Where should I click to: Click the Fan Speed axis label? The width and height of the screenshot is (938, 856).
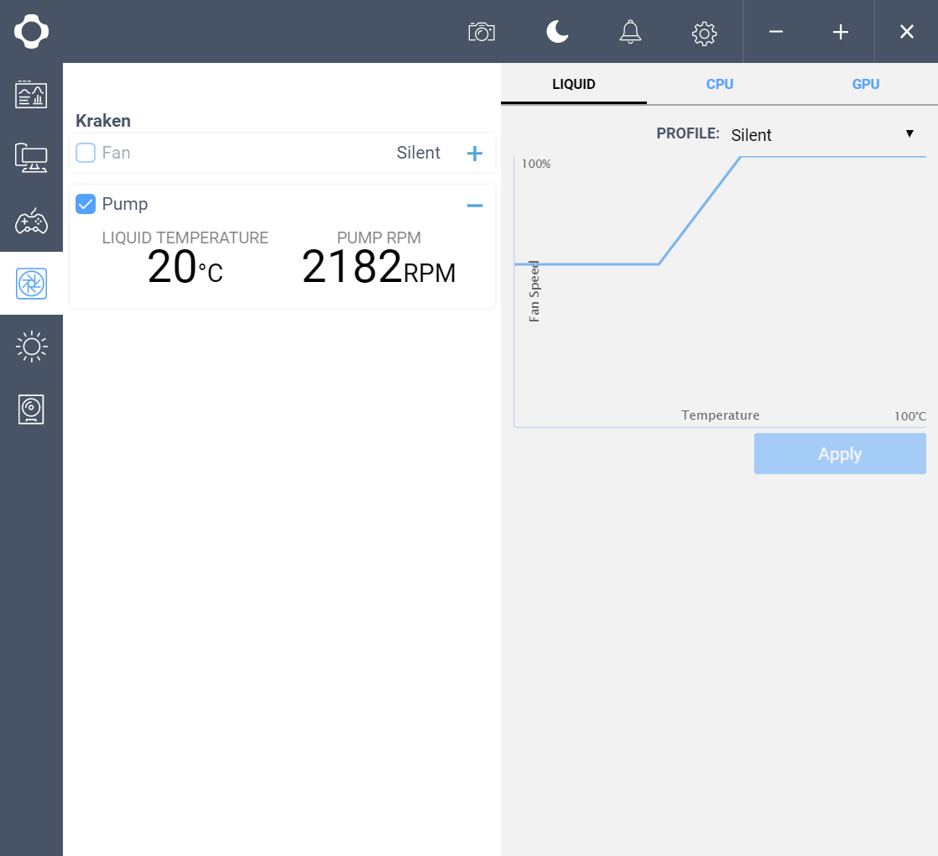pos(534,291)
